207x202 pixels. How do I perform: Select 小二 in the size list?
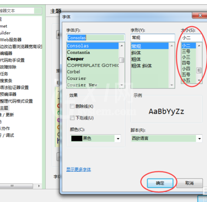click(x=188, y=45)
